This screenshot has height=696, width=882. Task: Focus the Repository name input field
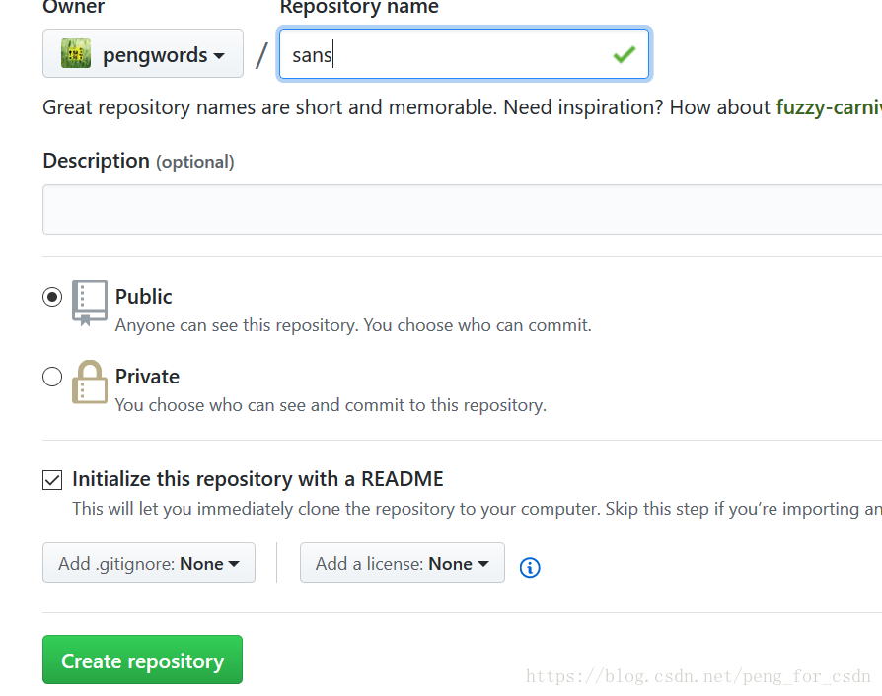464,54
